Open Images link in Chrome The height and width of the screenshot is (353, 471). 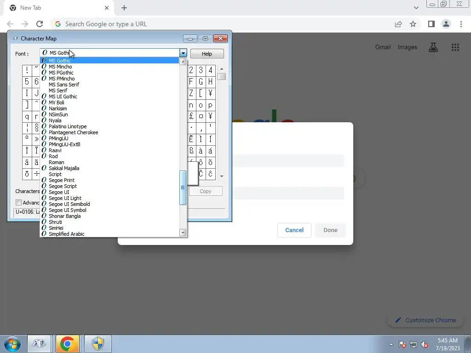(x=408, y=47)
